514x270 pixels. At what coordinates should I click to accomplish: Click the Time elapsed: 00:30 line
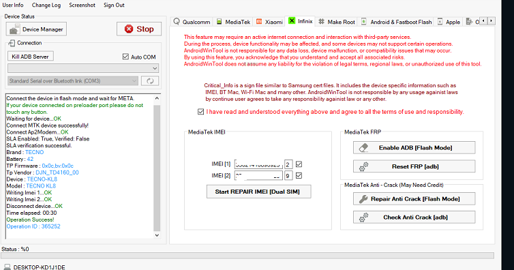[31, 213]
